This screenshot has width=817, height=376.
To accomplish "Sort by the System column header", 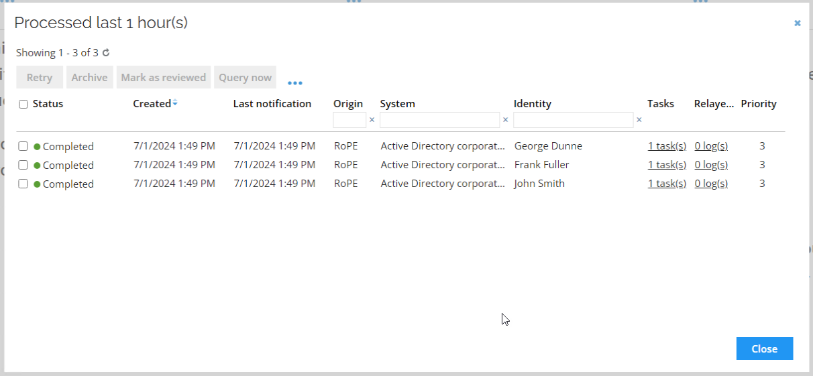I will click(x=397, y=104).
